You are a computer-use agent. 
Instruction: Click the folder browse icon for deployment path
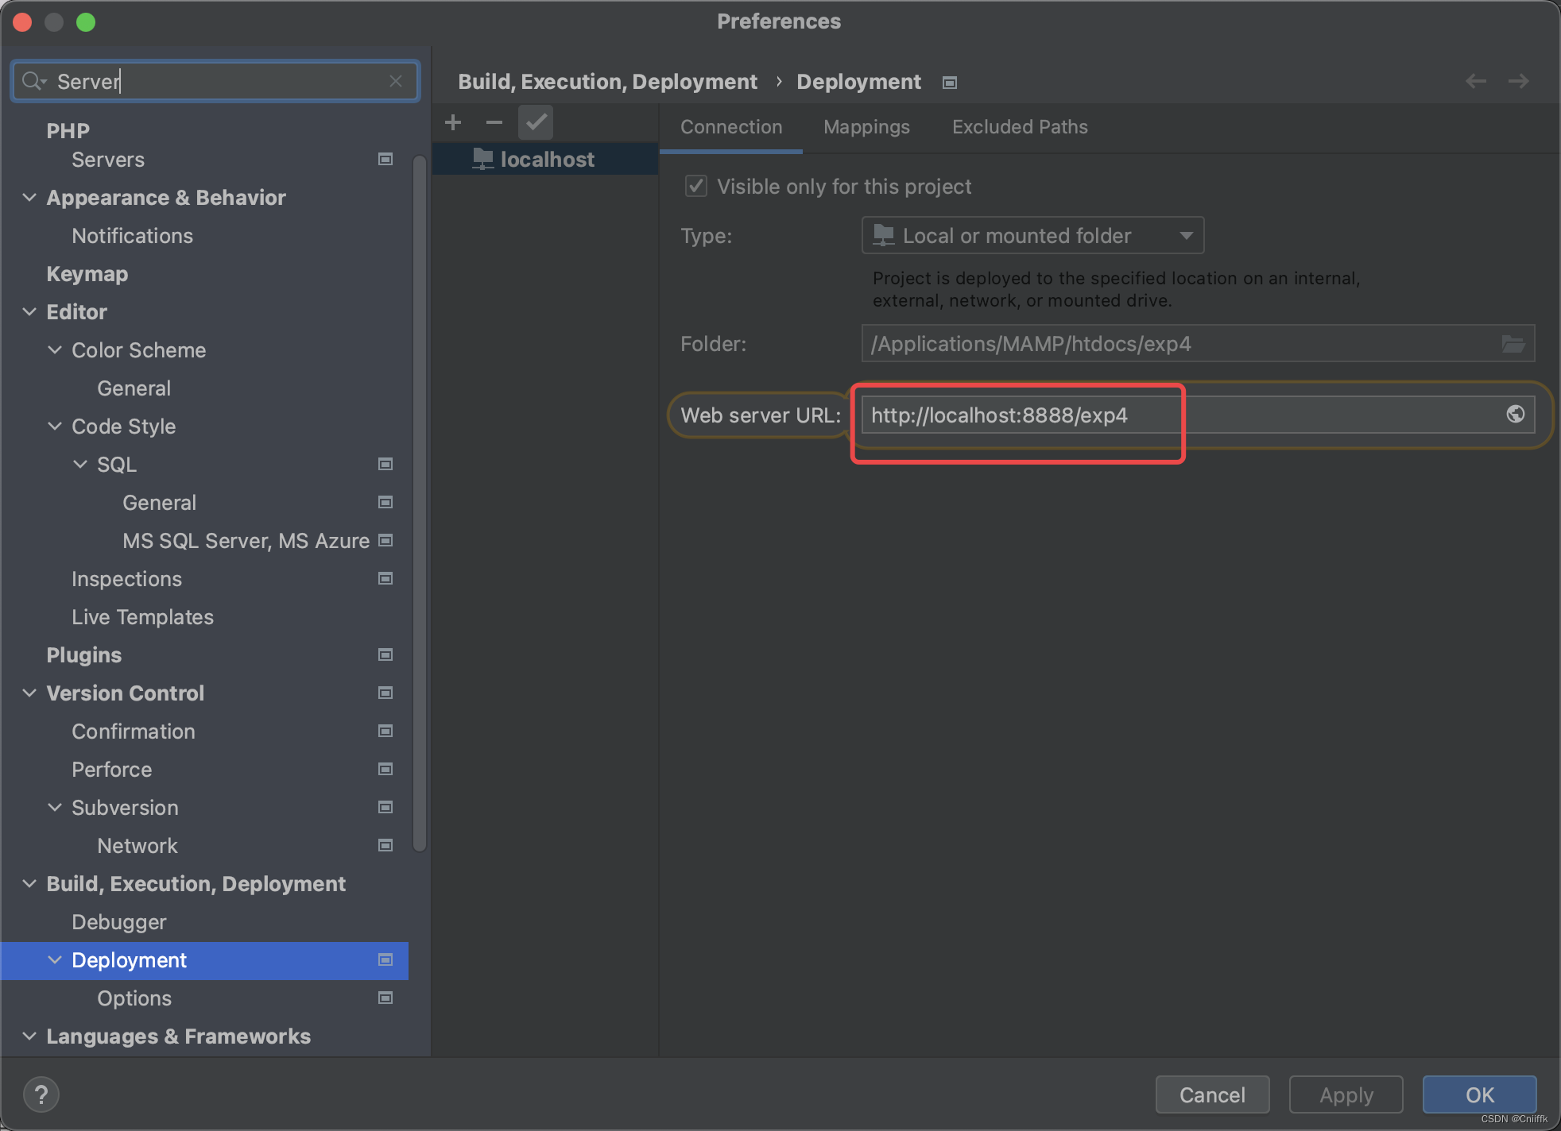[x=1513, y=344]
